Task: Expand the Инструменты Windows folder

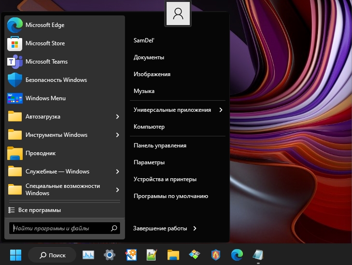Action: [x=117, y=135]
